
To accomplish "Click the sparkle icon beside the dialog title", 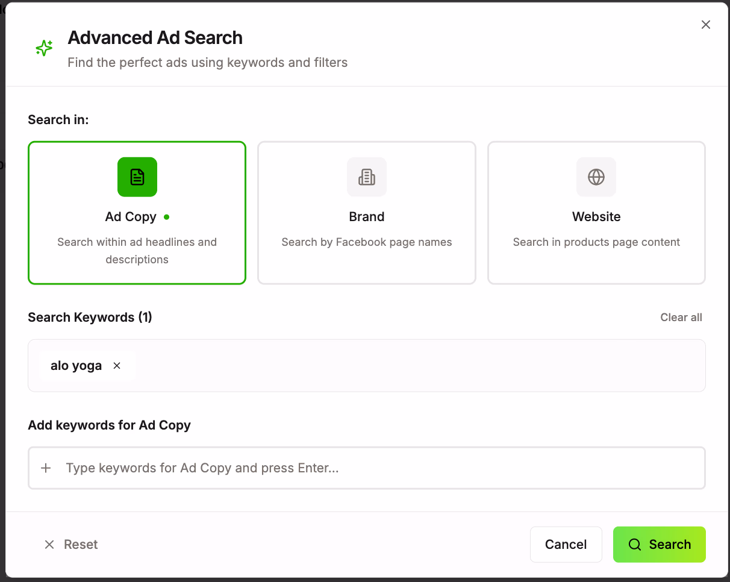I will (x=43, y=48).
